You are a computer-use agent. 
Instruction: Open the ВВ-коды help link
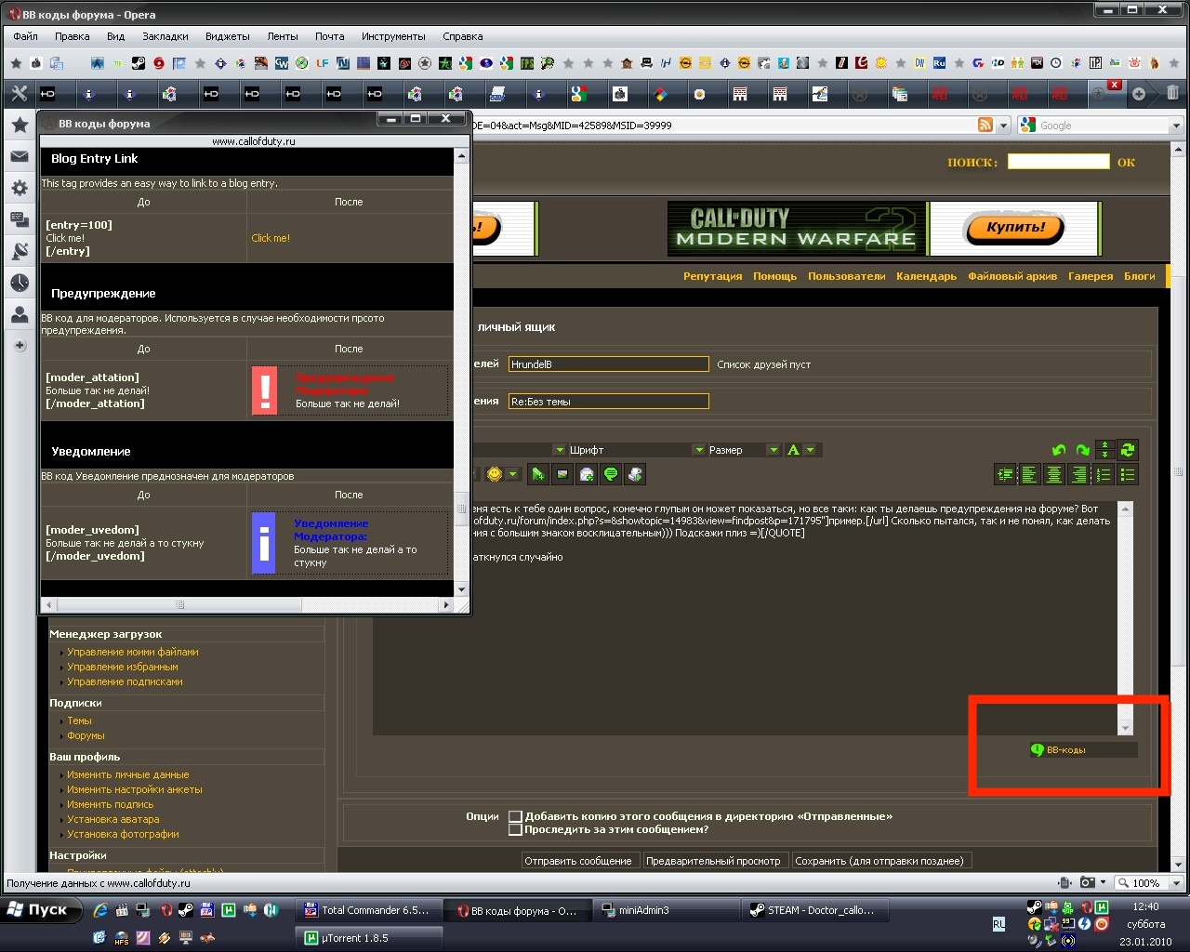[1065, 750]
